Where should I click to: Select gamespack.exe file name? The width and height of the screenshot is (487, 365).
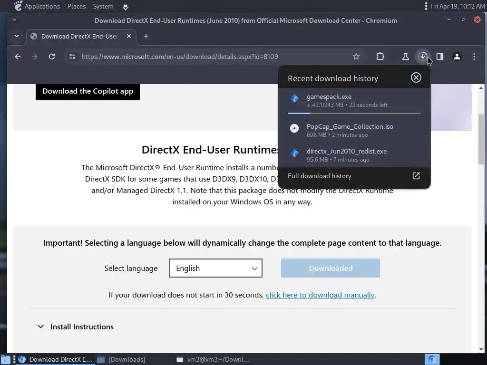point(329,96)
